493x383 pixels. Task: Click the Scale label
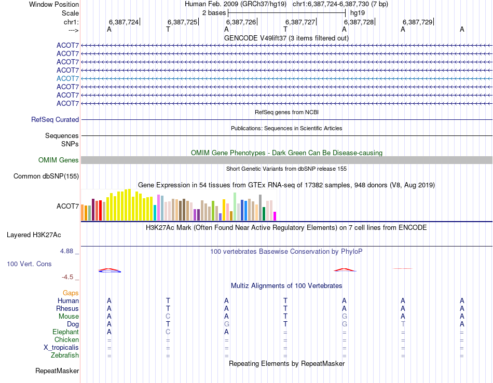[71, 13]
